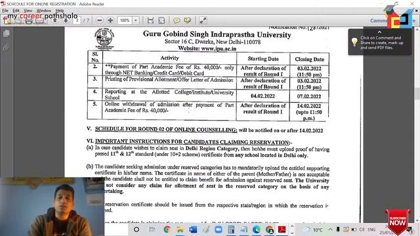Open the Edit menu
The width and height of the screenshot is (420, 236).
(16, 10)
